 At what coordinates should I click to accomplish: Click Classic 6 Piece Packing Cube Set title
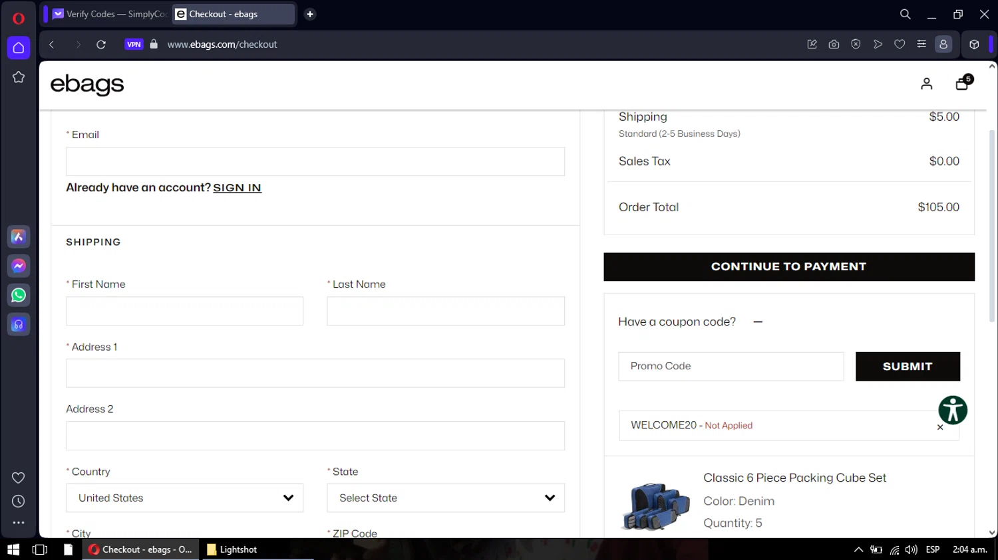coord(794,478)
